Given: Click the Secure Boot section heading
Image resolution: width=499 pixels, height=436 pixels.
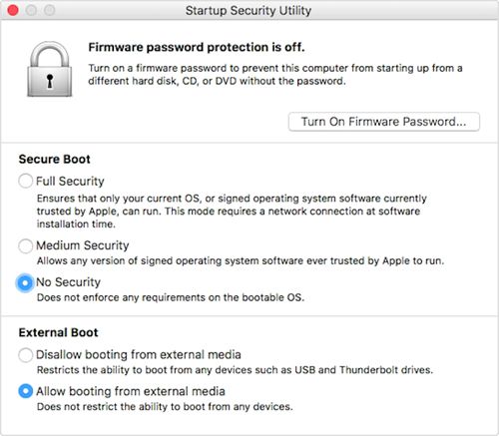Looking at the screenshot, I should pos(54,159).
